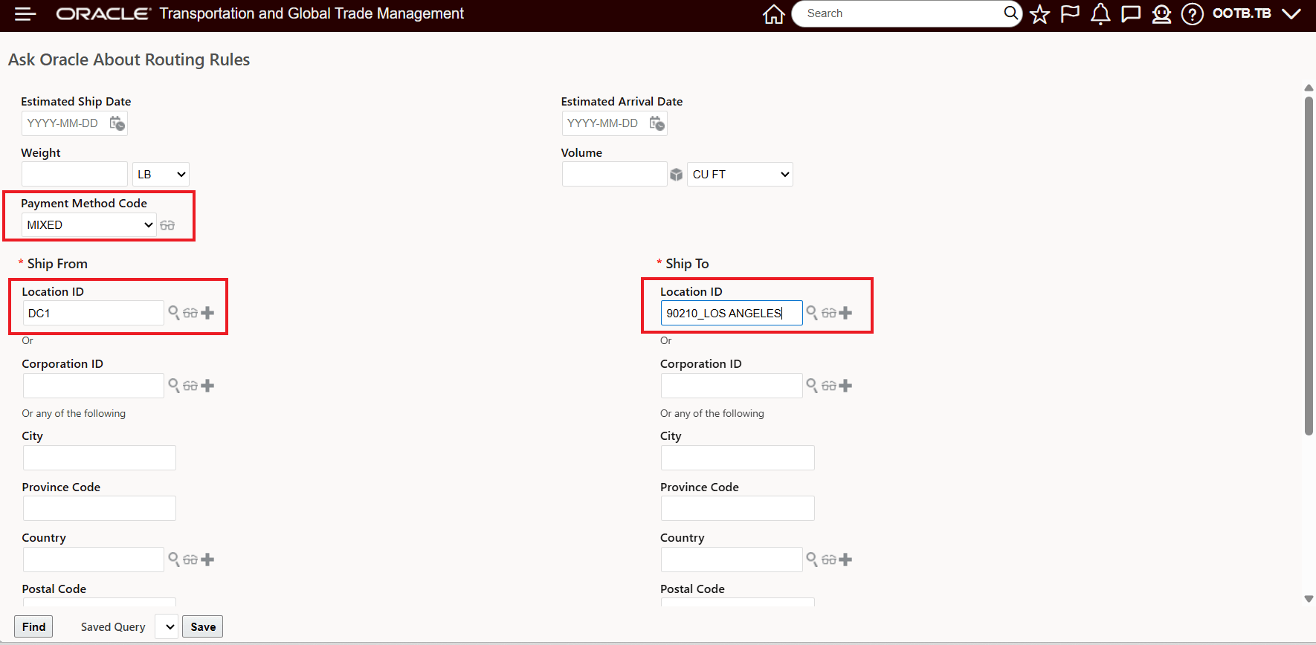Click Ship From Country field

tap(93, 560)
